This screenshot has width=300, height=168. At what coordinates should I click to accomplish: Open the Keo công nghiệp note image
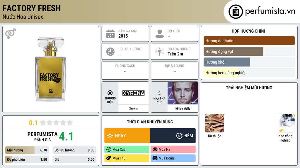click(285, 123)
